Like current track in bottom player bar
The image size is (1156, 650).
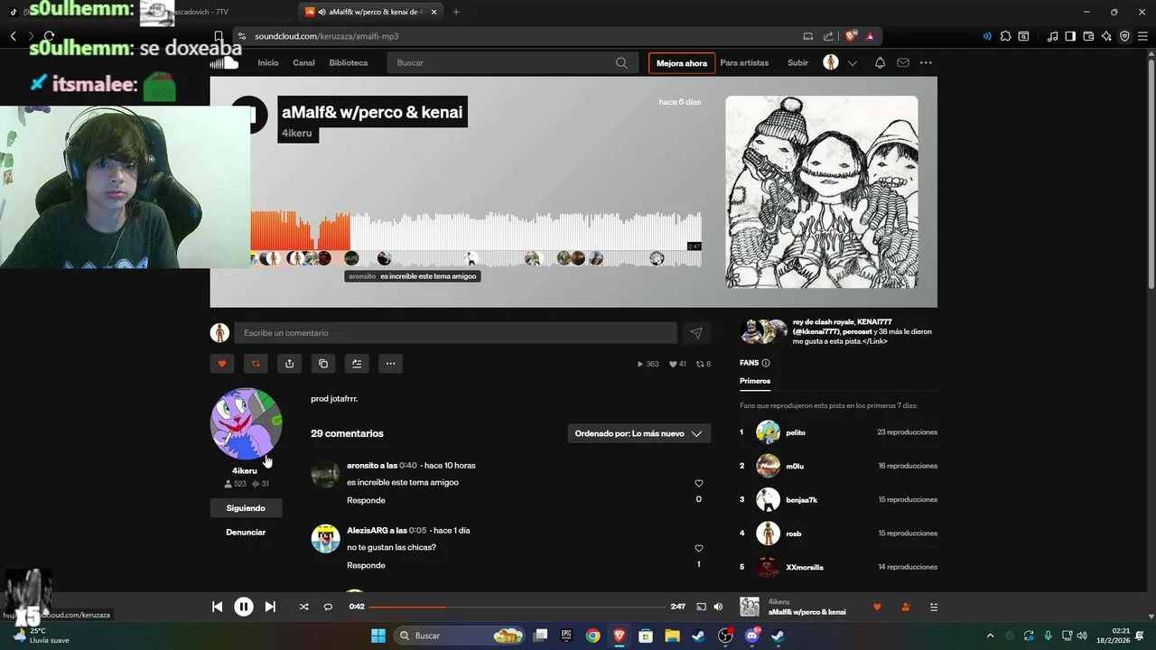tap(876, 607)
